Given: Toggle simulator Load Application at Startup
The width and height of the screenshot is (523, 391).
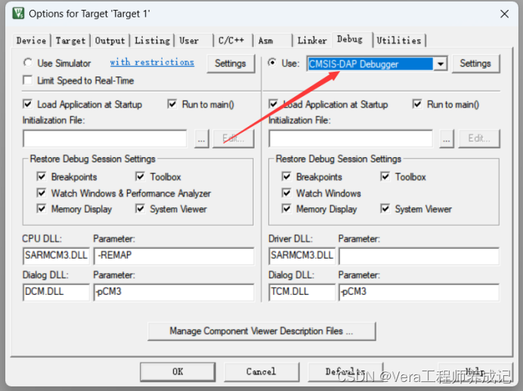Looking at the screenshot, I should pyautogui.click(x=28, y=104).
